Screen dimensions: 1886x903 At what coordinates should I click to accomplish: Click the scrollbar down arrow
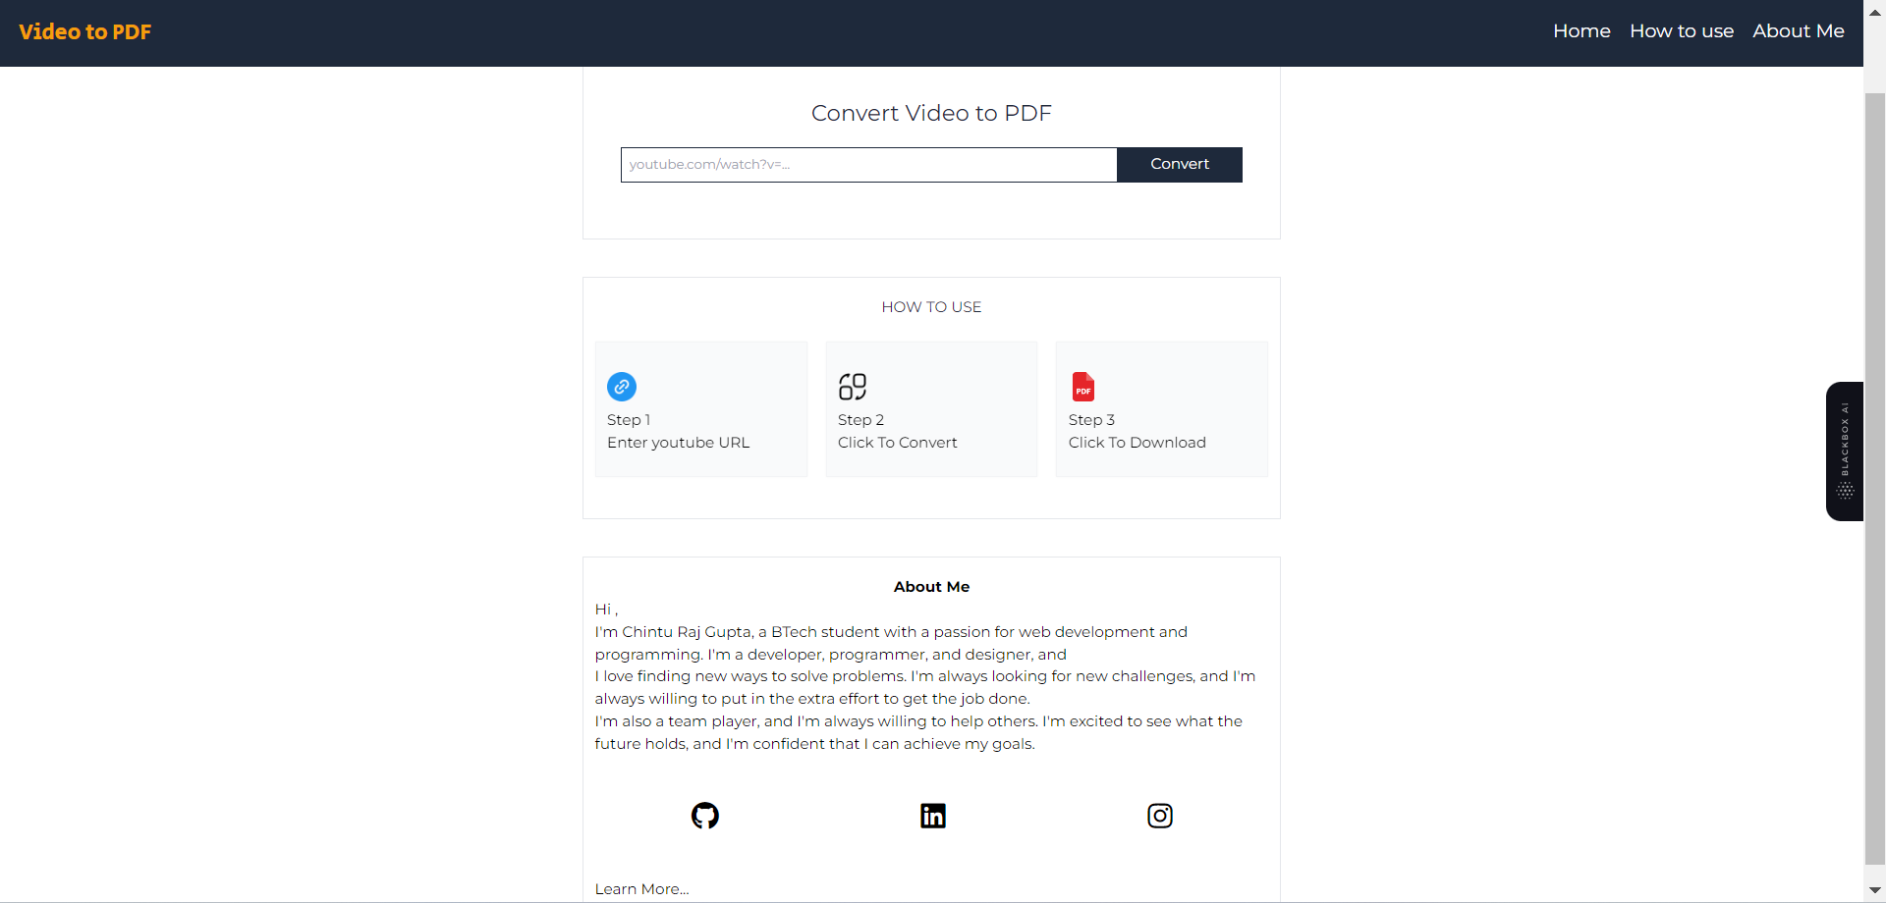pyautogui.click(x=1874, y=890)
